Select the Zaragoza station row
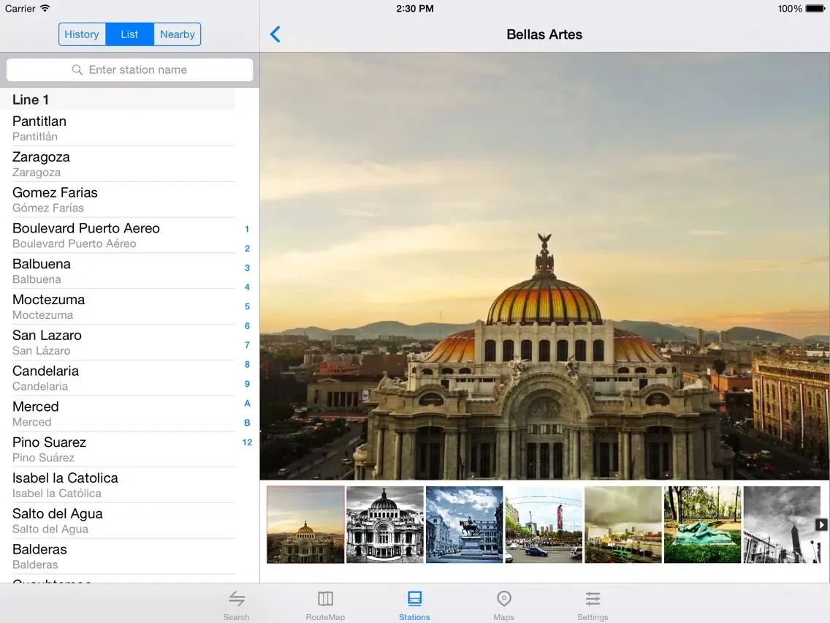830x623 pixels. [x=118, y=164]
